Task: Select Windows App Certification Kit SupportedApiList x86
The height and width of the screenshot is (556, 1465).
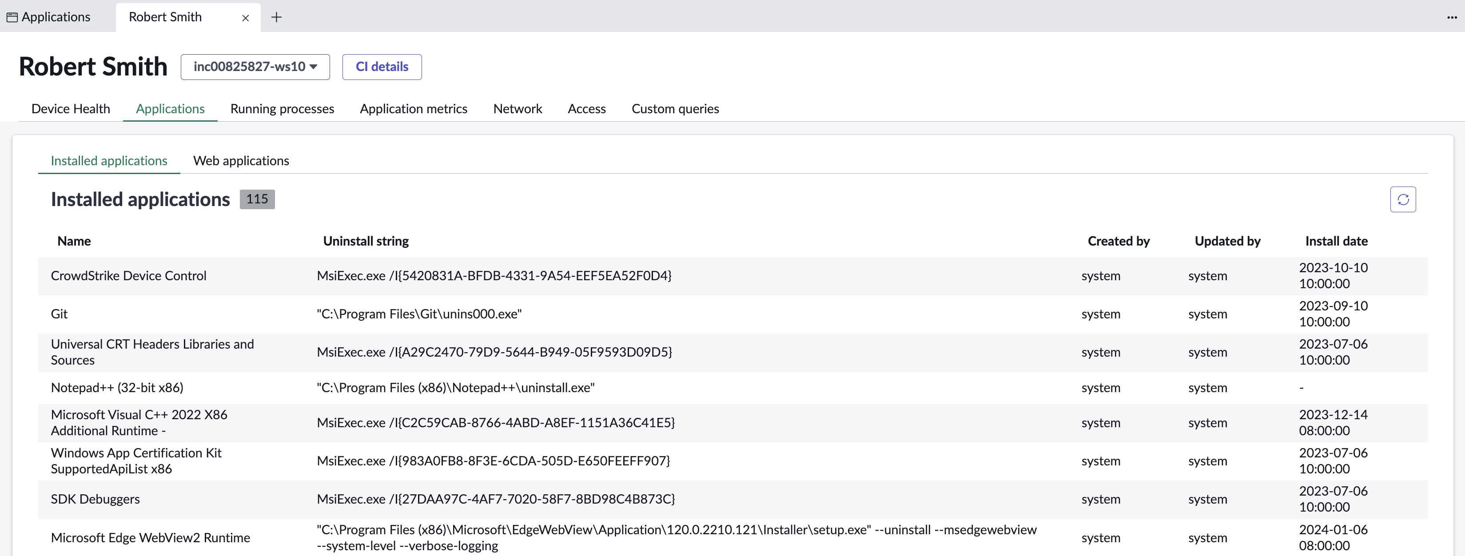Action: click(136, 461)
